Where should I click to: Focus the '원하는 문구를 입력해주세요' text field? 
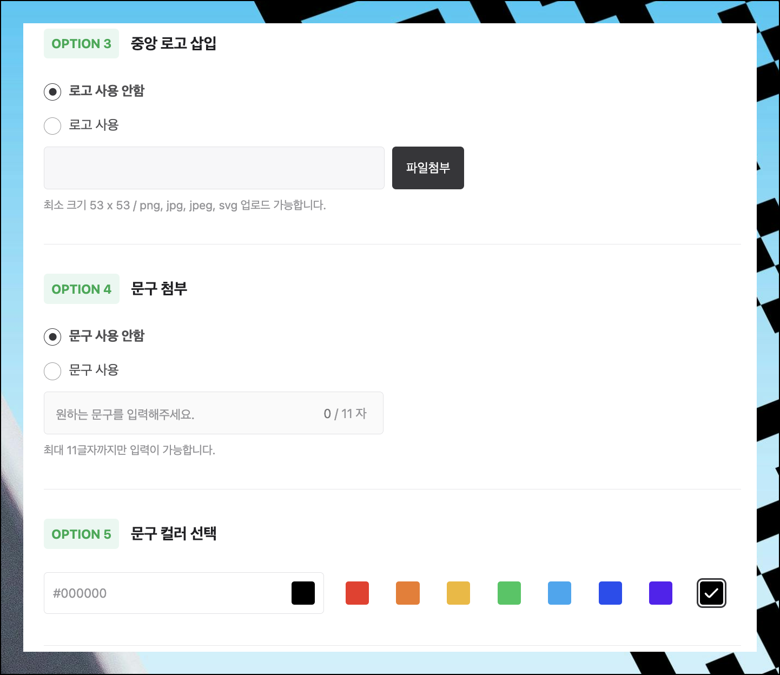[214, 413]
